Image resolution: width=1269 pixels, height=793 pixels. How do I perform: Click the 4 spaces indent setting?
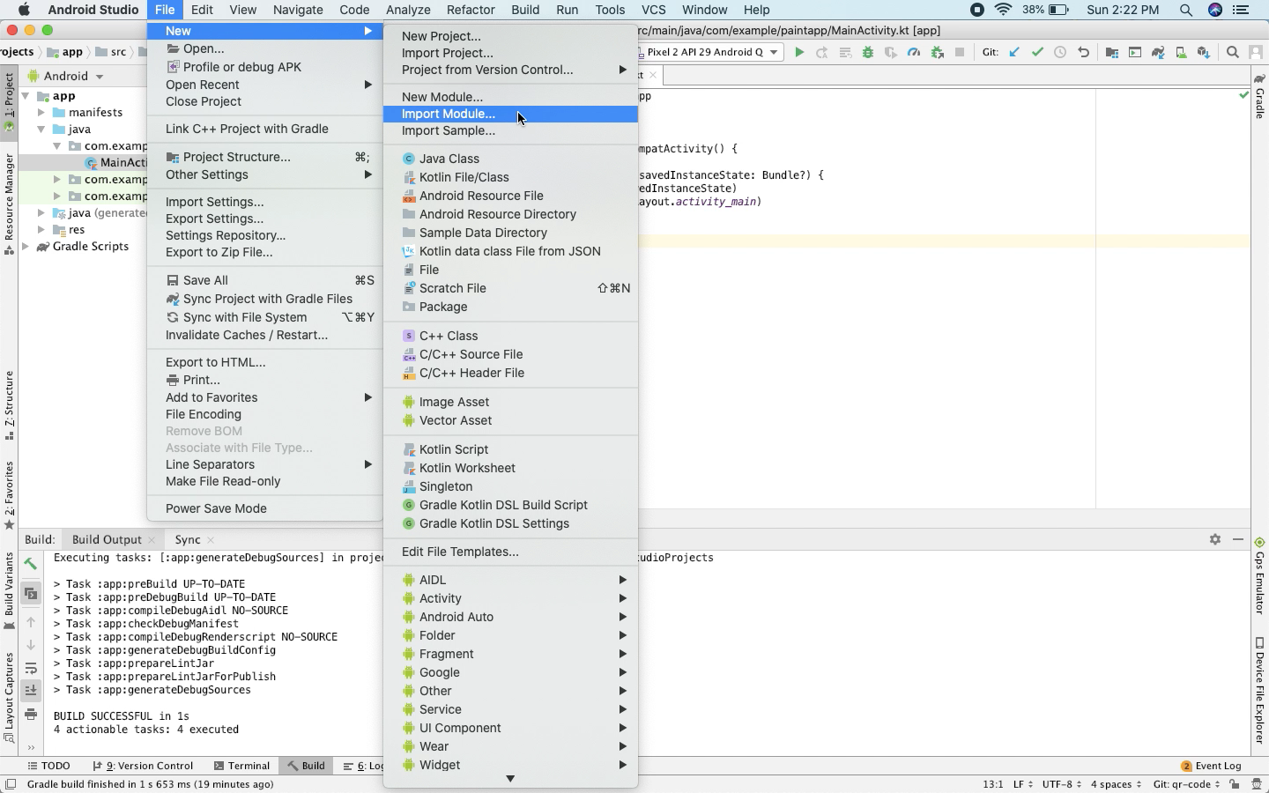click(1116, 784)
